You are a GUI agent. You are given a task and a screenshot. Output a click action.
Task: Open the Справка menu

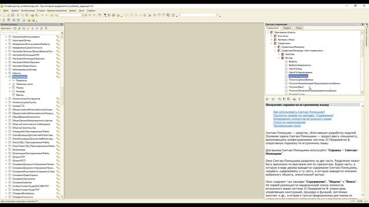pos(91,10)
